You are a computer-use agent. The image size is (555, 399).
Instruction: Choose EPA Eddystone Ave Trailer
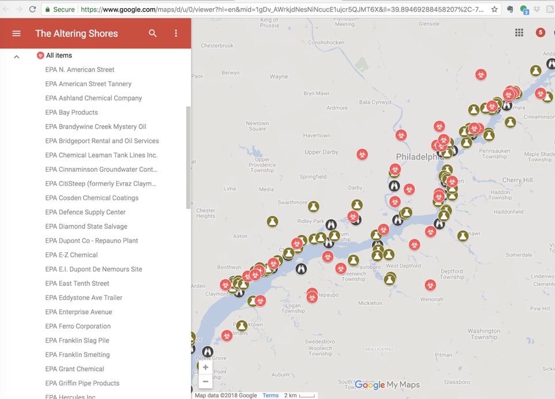coord(83,298)
